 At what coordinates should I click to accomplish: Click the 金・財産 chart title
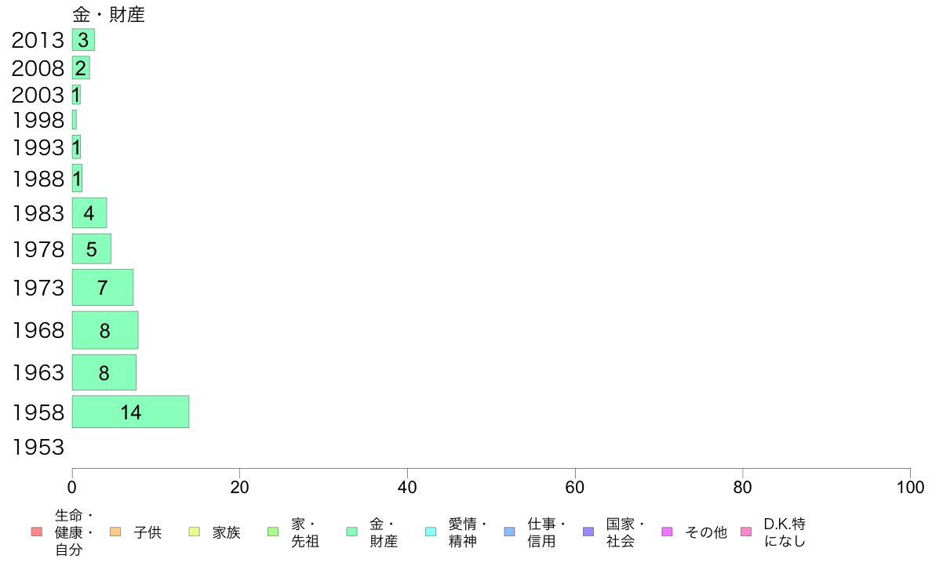(109, 14)
